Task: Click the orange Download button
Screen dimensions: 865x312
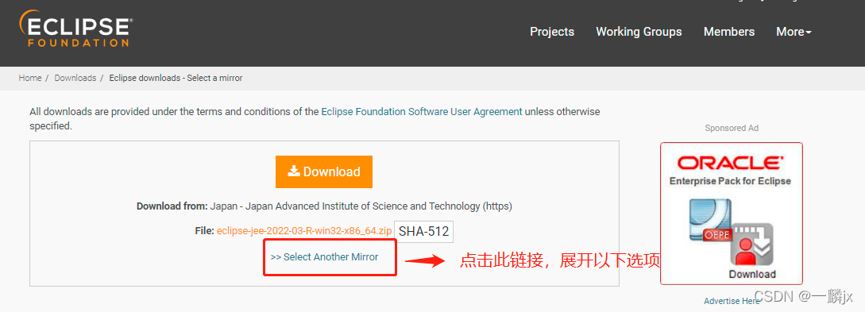Action: [324, 171]
